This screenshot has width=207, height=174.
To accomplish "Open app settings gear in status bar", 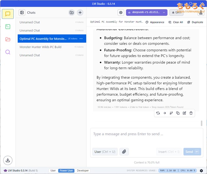I will tap(201, 171).
